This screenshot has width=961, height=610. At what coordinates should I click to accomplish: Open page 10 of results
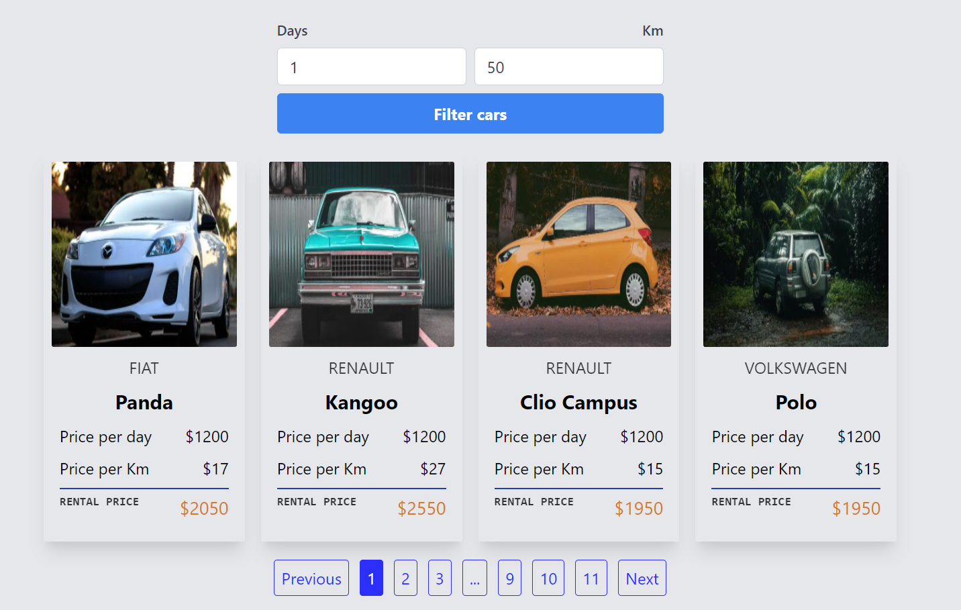click(548, 578)
